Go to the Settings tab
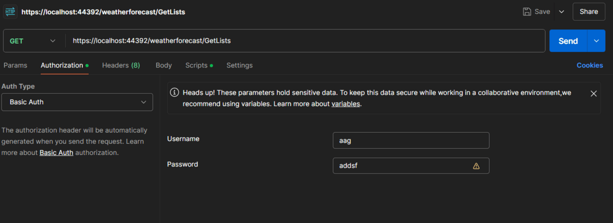Screen dimensions: 613x223 tap(239, 65)
